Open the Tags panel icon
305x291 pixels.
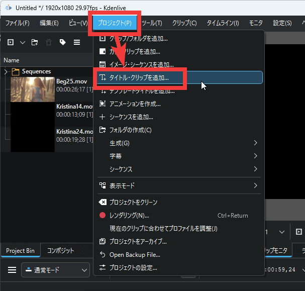[x=63, y=42]
